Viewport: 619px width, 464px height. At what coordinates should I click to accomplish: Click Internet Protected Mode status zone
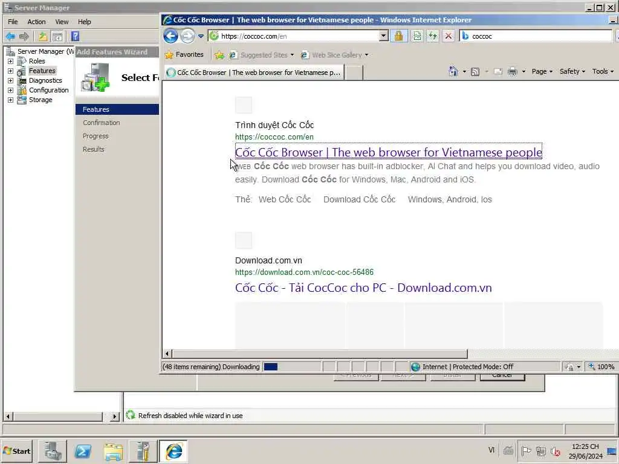click(468, 367)
